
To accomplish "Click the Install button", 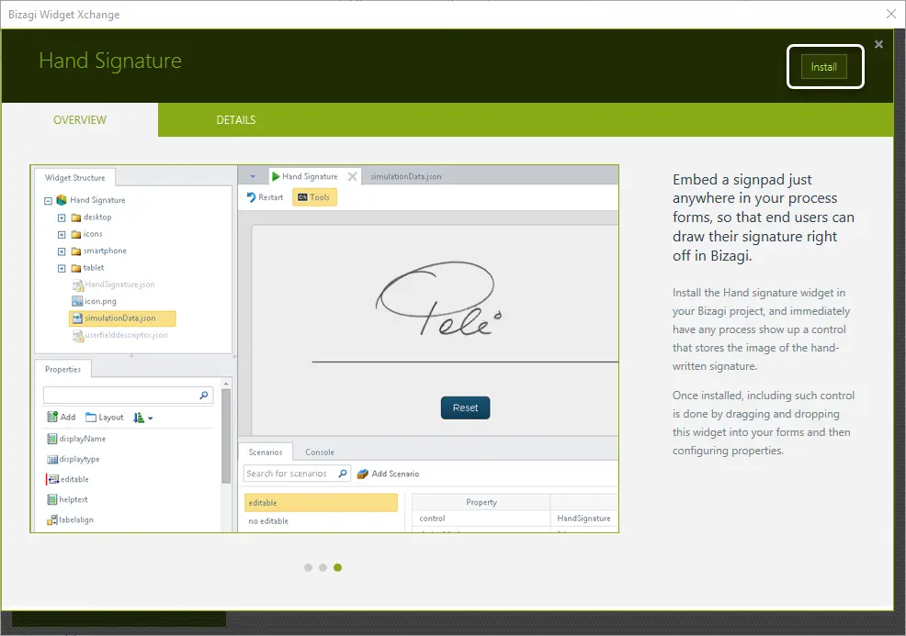I will pyautogui.click(x=823, y=67).
